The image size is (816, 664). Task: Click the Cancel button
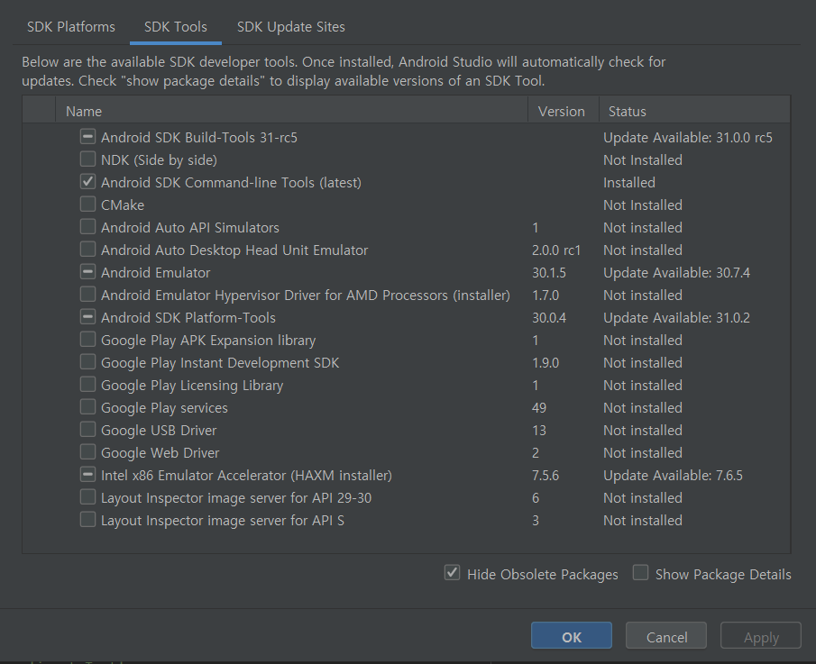666,635
